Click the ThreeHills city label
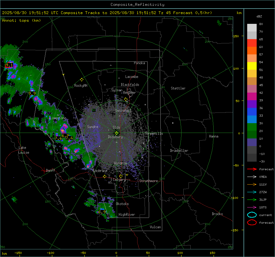Viewport: 275px width, 257px height. pyautogui.click(x=154, y=134)
